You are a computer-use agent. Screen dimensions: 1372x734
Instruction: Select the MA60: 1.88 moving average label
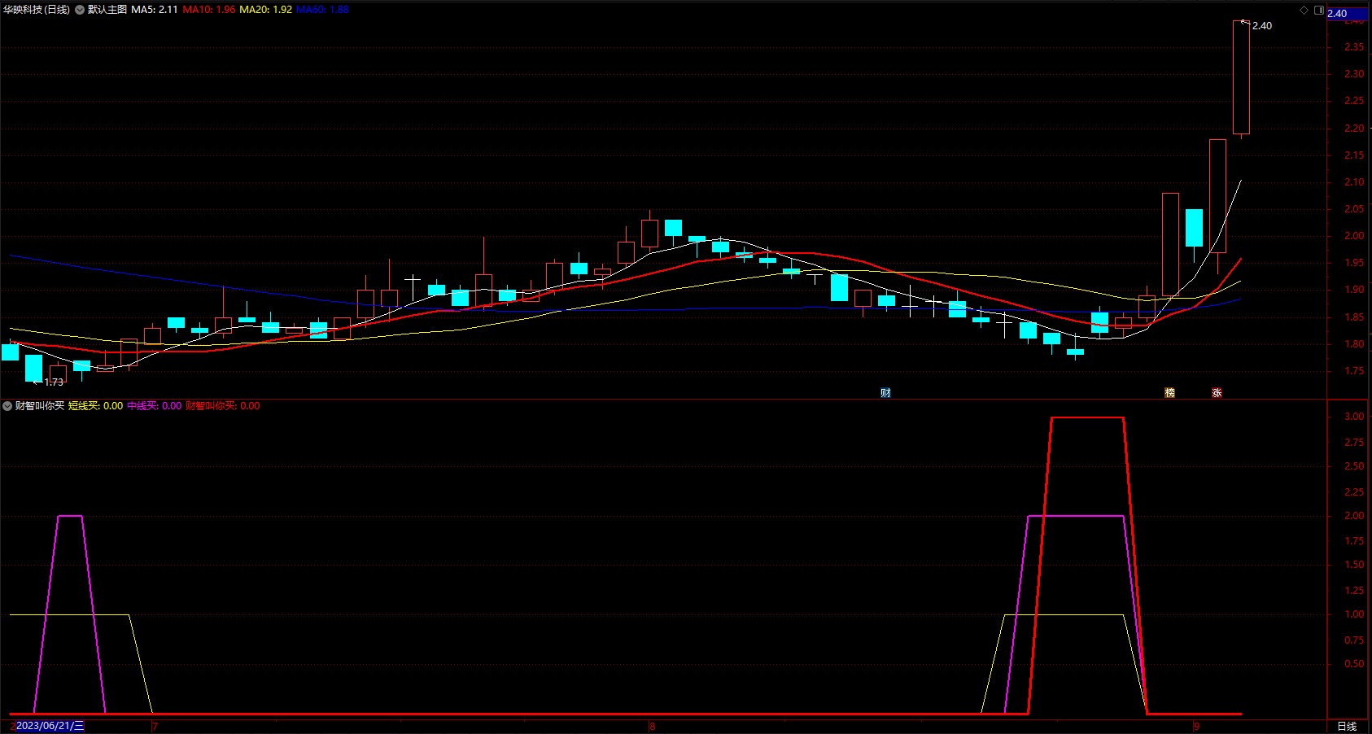coord(322,10)
